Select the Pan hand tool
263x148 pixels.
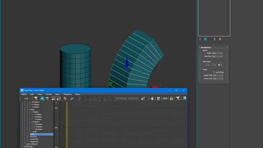point(152,99)
